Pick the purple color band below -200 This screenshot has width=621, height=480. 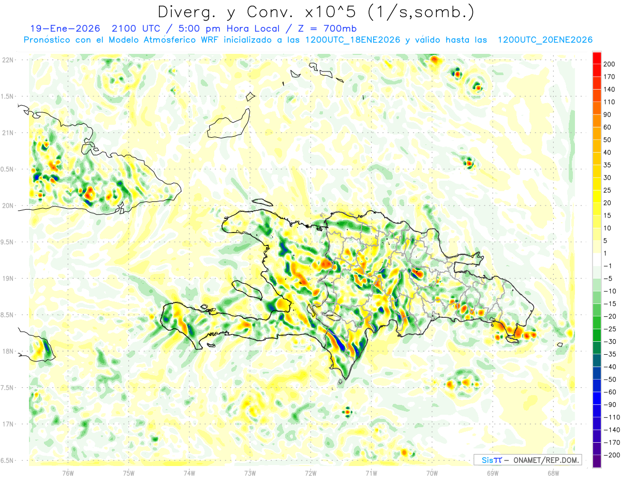pyautogui.click(x=597, y=461)
